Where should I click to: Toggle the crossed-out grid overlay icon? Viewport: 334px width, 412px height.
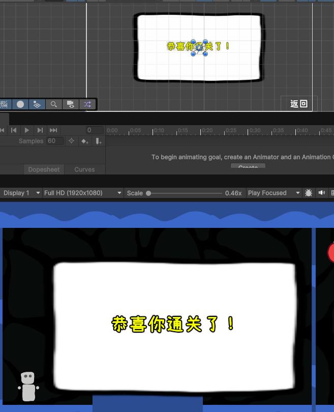click(x=4, y=104)
